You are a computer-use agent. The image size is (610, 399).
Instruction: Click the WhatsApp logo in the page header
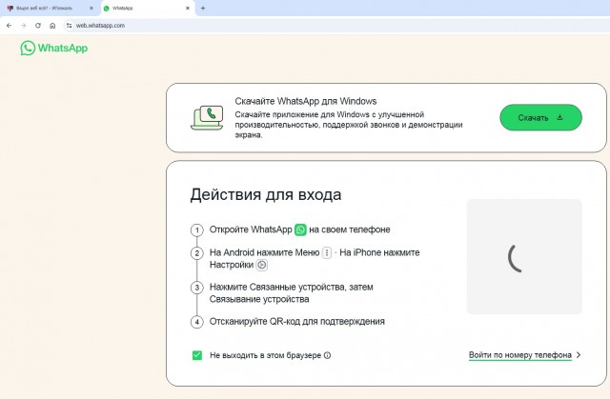54,49
